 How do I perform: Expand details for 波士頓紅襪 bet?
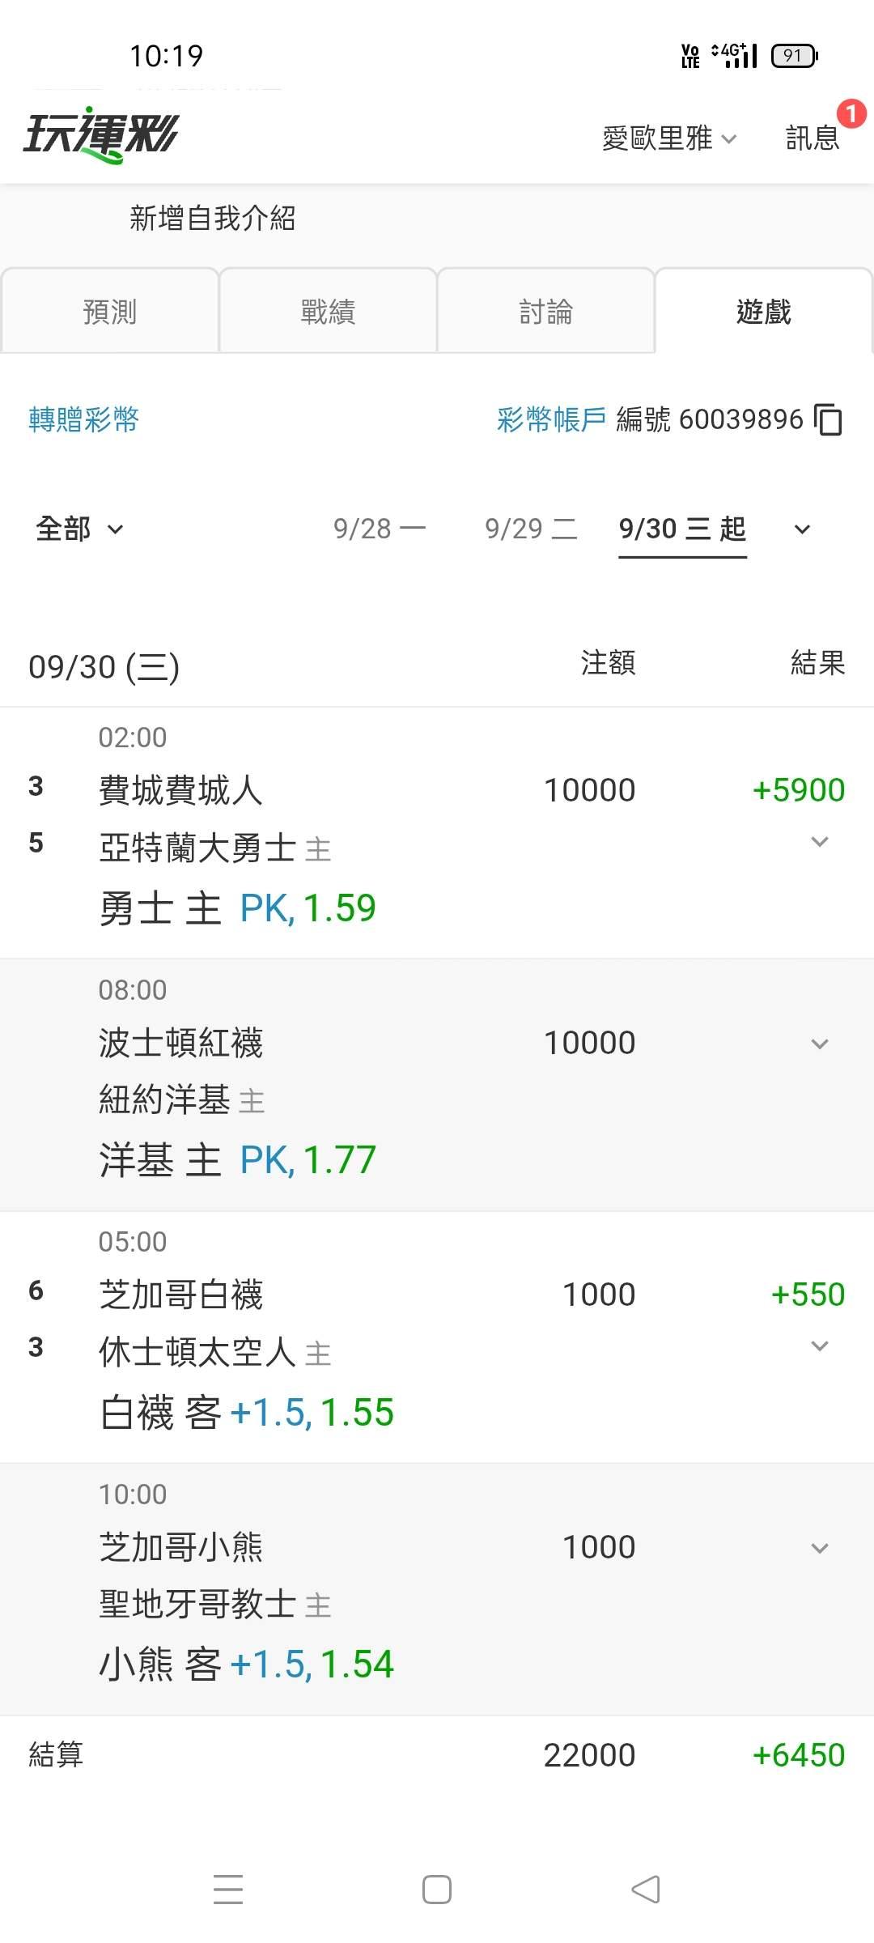pyautogui.click(x=820, y=1044)
